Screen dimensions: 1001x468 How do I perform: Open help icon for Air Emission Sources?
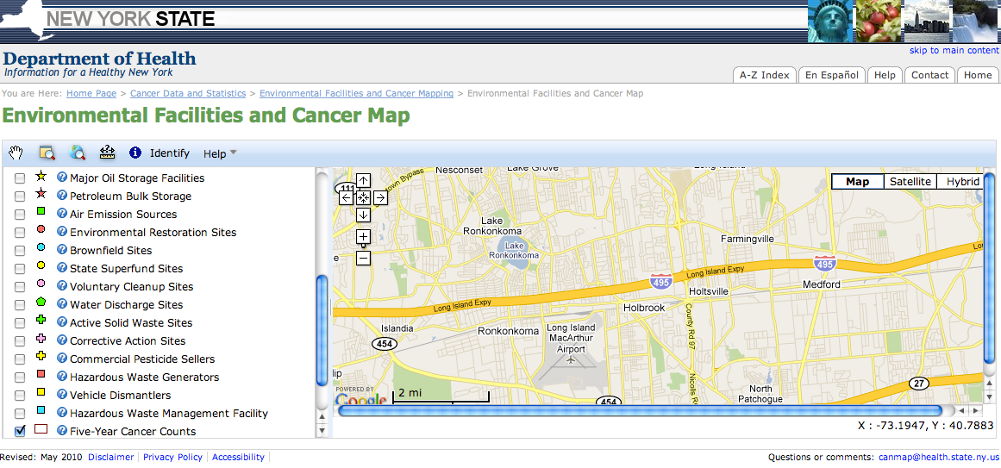tap(62, 213)
